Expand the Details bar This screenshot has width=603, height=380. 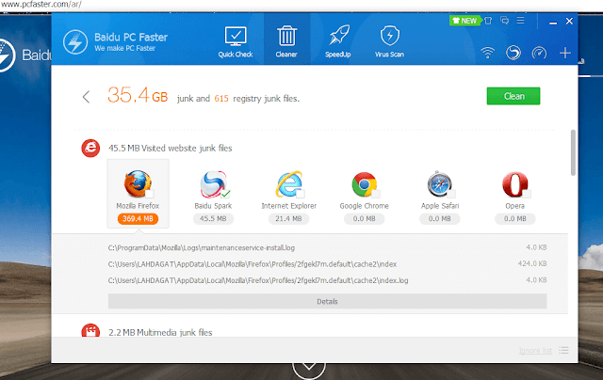click(327, 301)
